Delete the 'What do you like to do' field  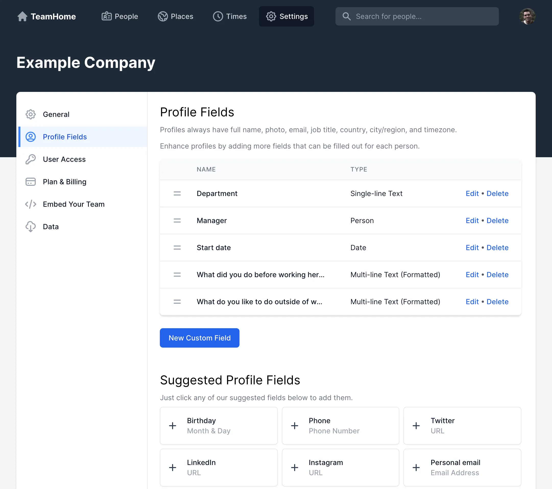[x=497, y=302]
